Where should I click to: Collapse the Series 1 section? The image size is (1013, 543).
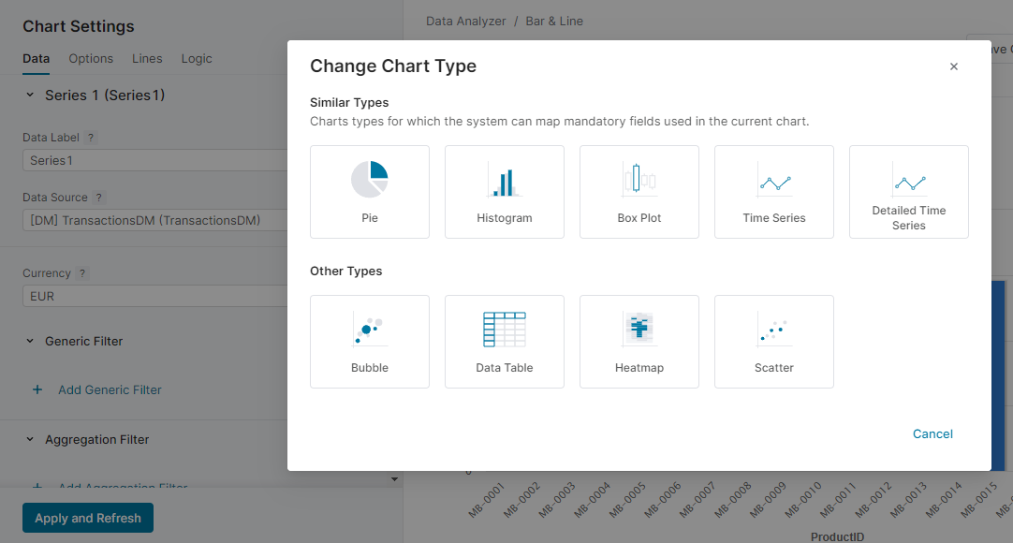coord(30,95)
